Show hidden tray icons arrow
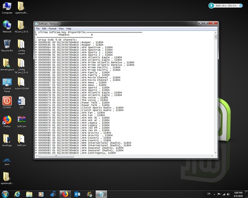This screenshot has width=248, height=198. tap(214, 195)
